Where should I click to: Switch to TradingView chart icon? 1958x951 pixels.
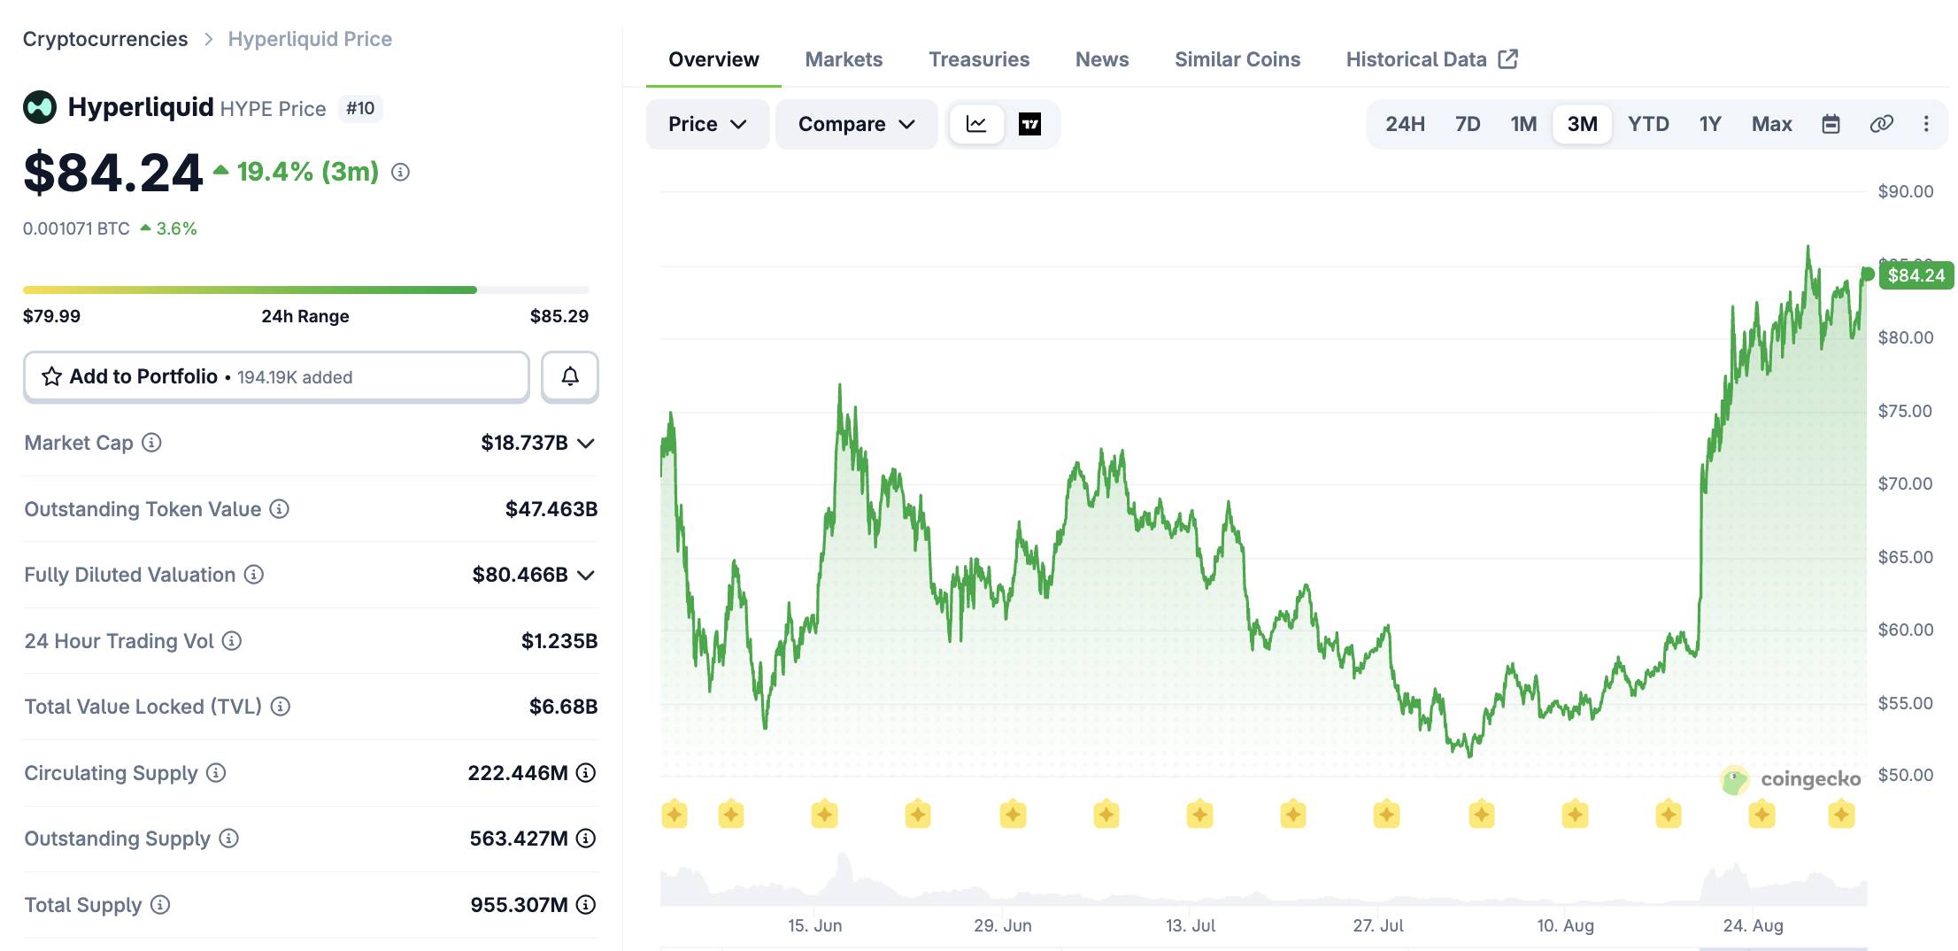pyautogui.click(x=1029, y=124)
